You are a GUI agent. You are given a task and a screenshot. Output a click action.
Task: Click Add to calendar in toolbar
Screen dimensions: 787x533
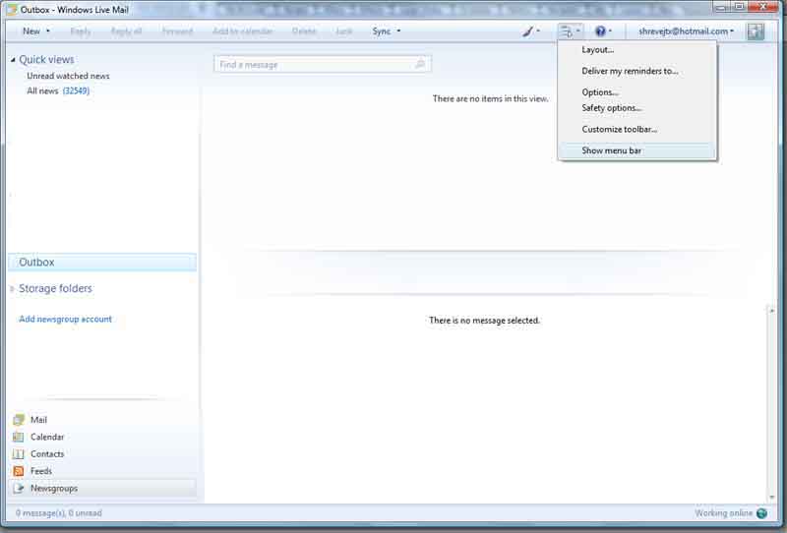(242, 31)
